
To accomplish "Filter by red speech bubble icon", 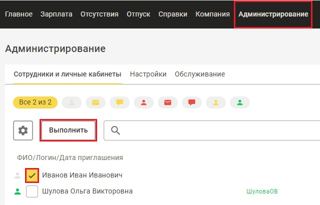I will point(192,102).
